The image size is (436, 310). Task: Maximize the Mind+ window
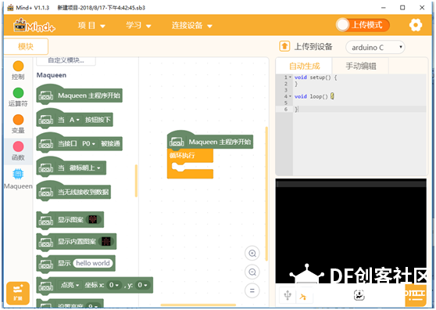click(x=402, y=8)
